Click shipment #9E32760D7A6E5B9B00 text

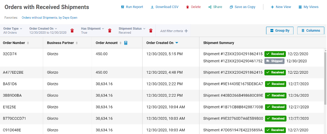[233, 119]
